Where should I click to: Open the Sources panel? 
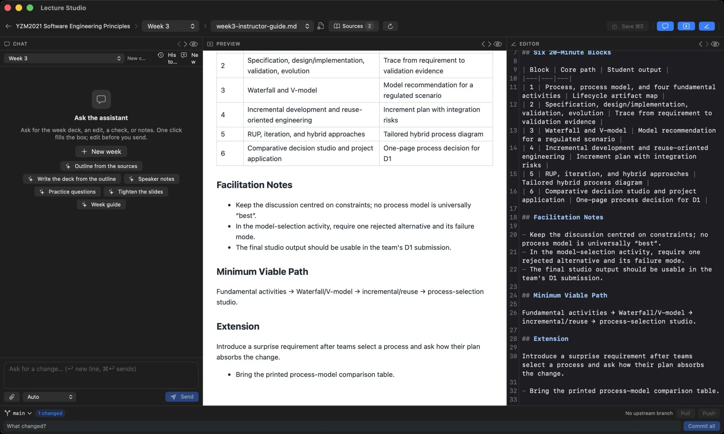353,26
